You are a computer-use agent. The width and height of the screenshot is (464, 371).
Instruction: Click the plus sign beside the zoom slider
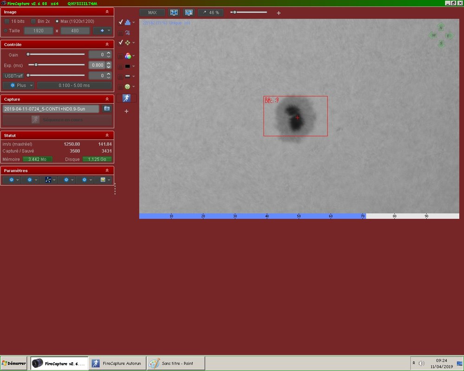click(278, 13)
